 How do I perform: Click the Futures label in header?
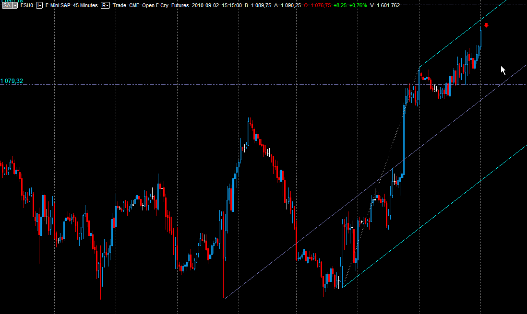click(180, 5)
